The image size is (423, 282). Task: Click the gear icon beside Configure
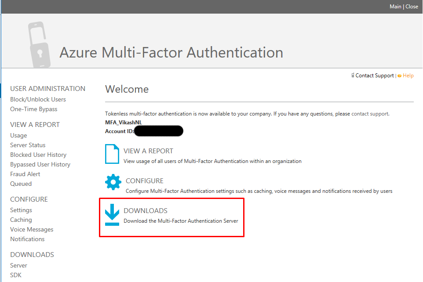click(x=113, y=182)
